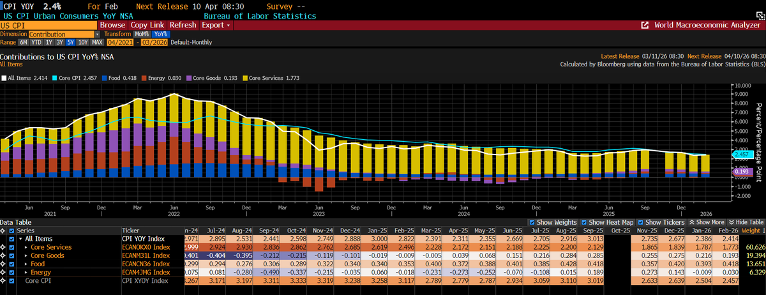Select the MAX range tab
Viewport: 766px width, 295px height.
tap(97, 42)
